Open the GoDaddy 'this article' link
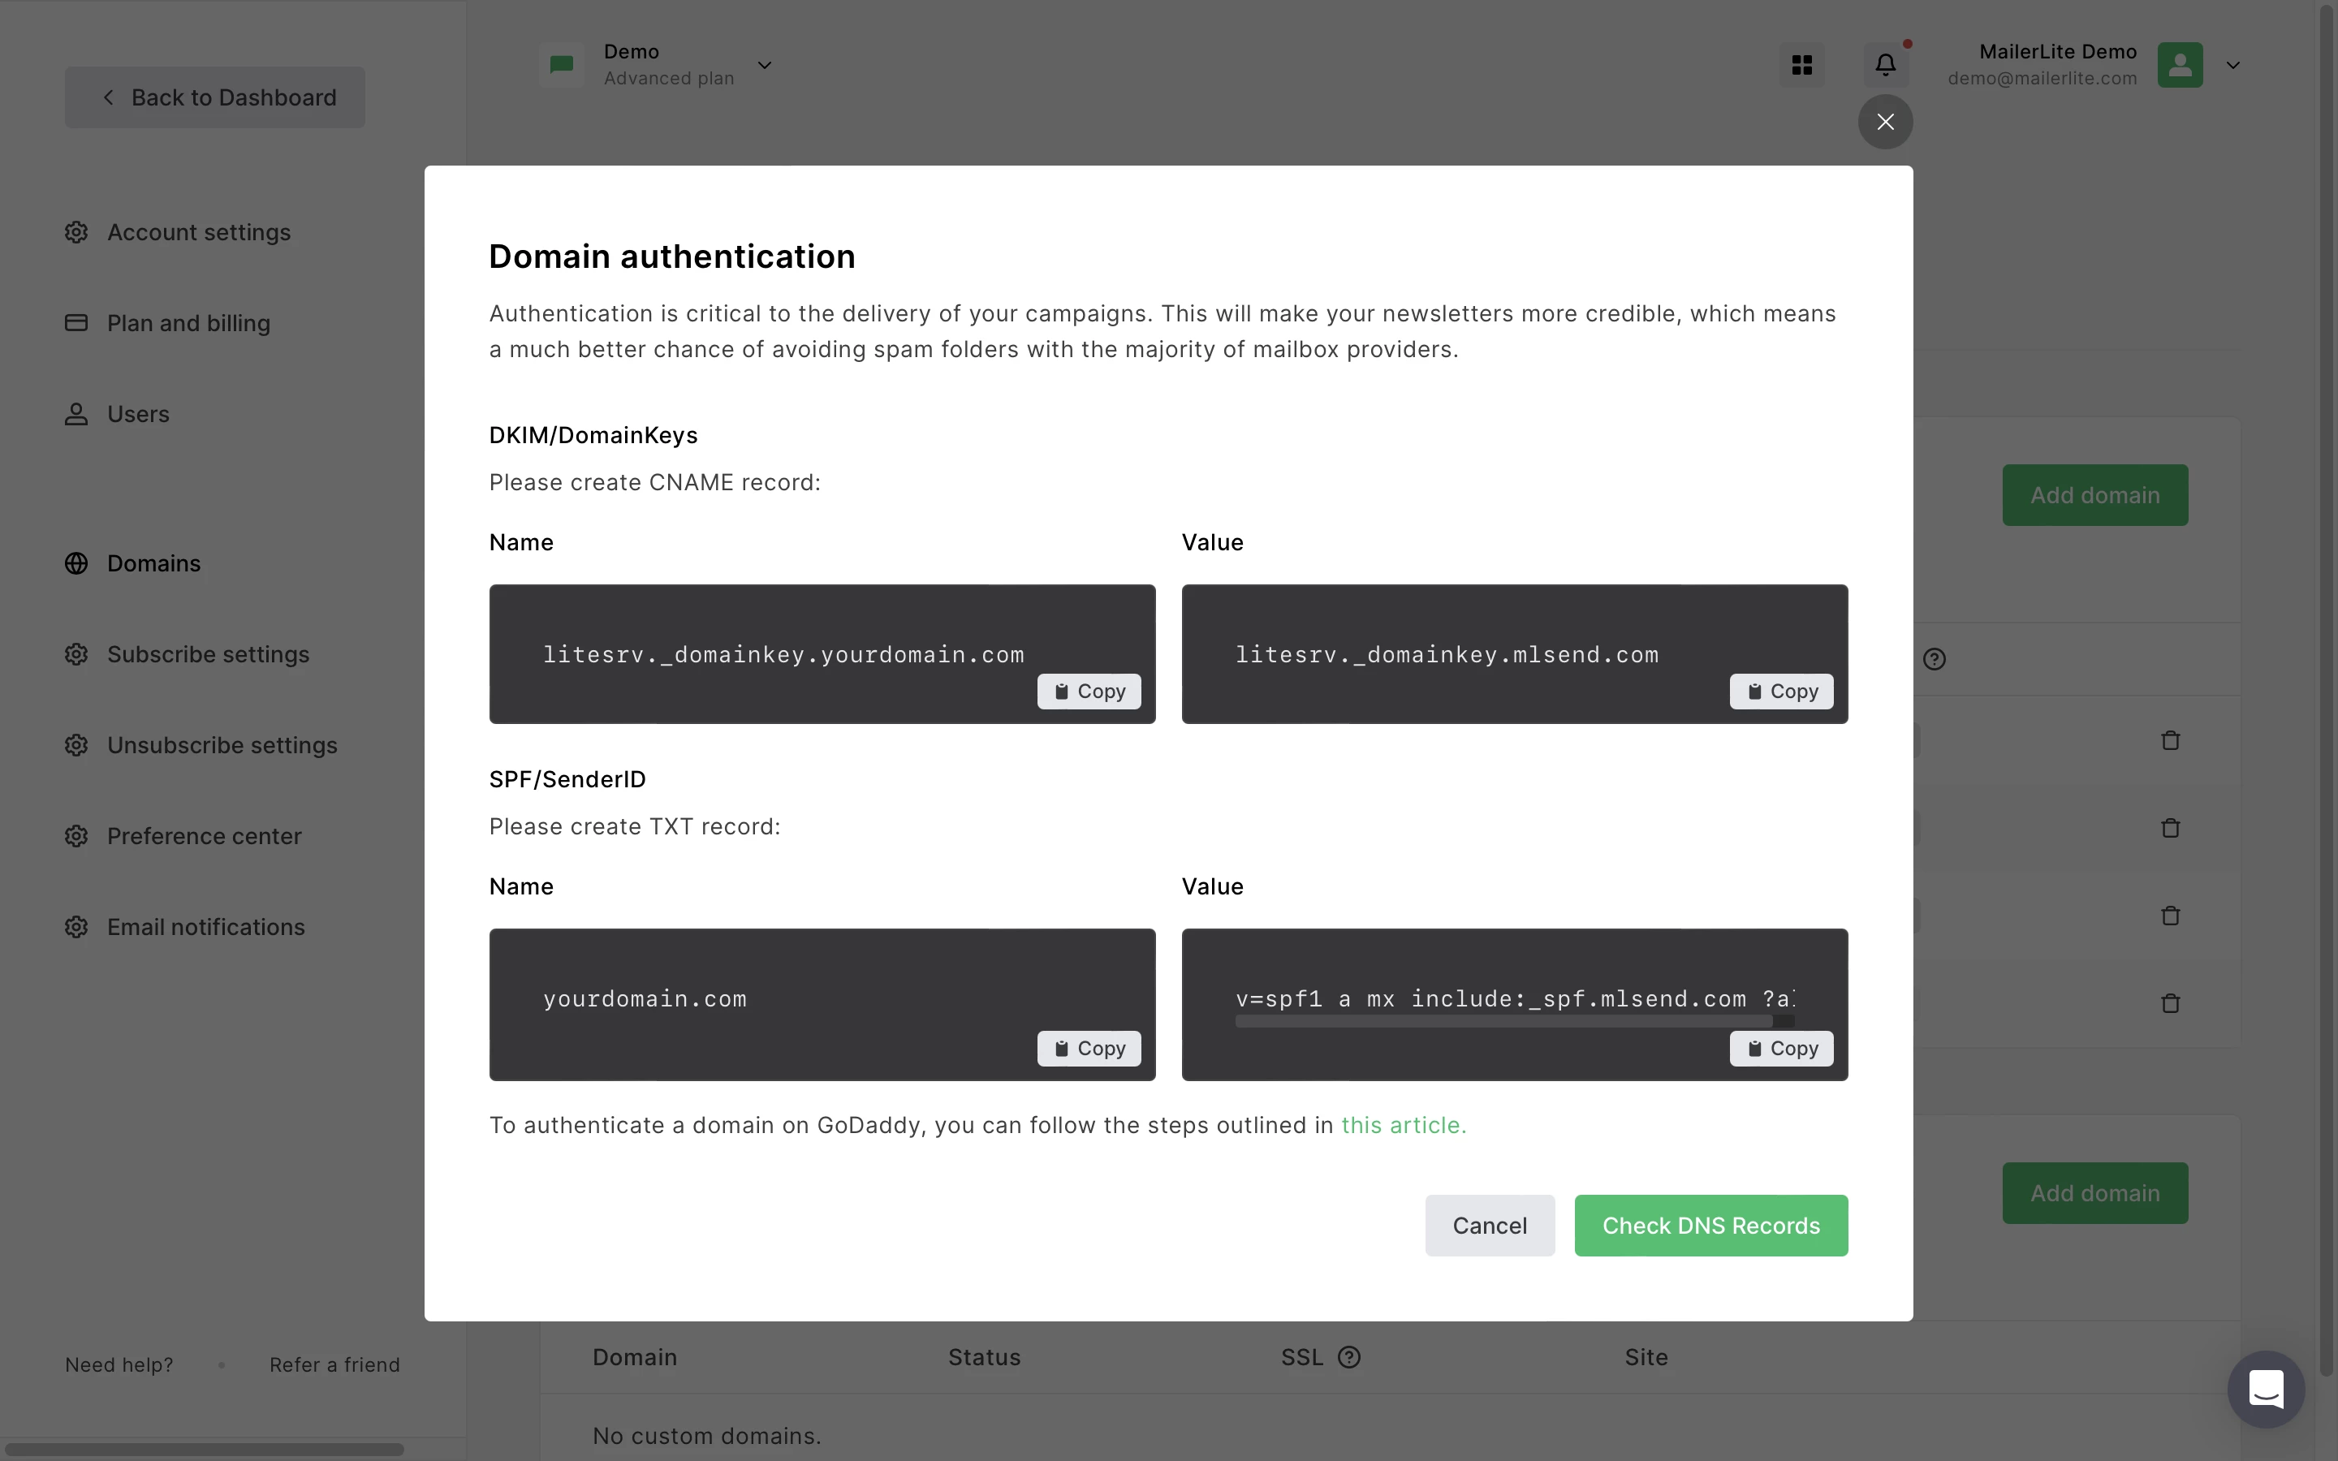2338x1461 pixels. [x=1403, y=1125]
